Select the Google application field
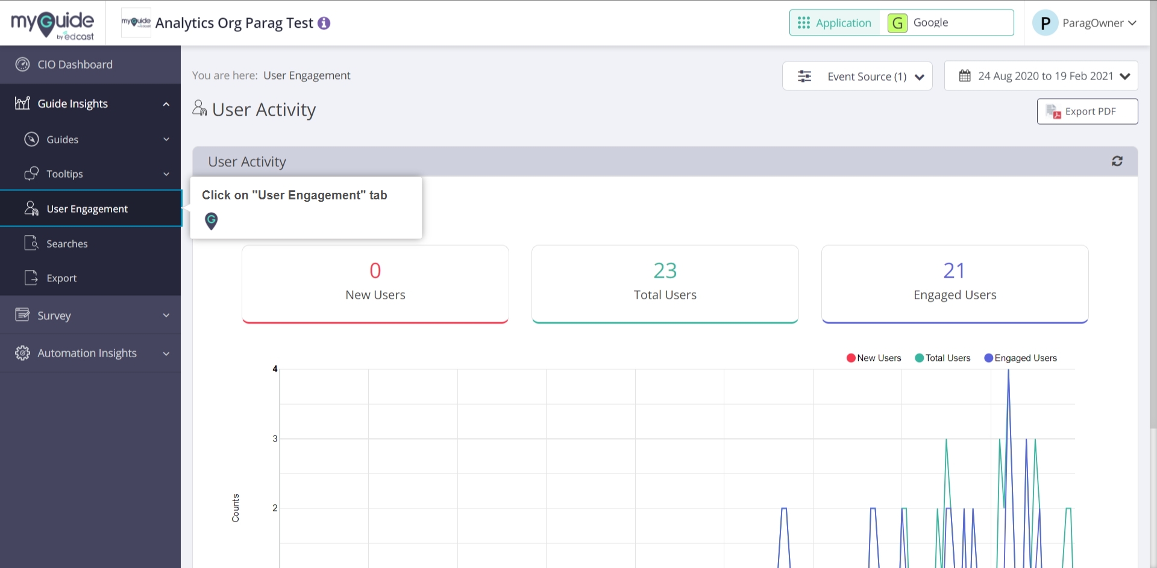Image resolution: width=1157 pixels, height=568 pixels. pos(947,23)
